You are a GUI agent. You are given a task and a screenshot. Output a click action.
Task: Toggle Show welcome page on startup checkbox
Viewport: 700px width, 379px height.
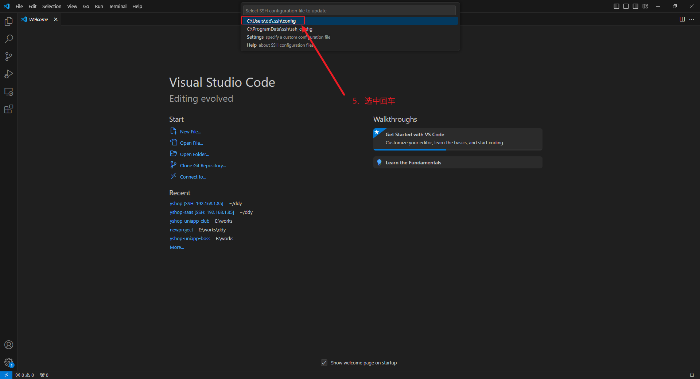click(x=324, y=363)
